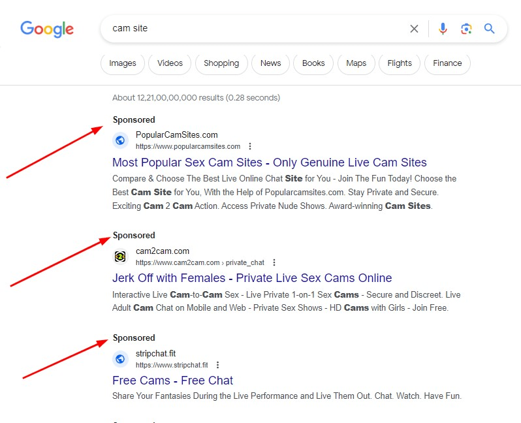This screenshot has width=521, height=423.
Task: Click the PopularCamSites.com globe favicon
Action: pos(120,140)
